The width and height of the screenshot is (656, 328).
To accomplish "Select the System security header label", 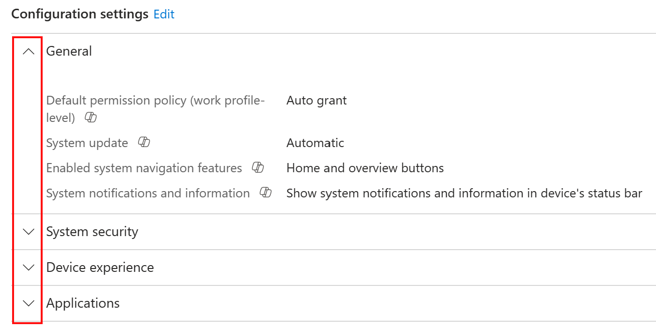I will coord(92,232).
